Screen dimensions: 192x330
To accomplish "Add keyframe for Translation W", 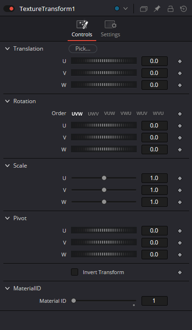I will pyautogui.click(x=180, y=85).
